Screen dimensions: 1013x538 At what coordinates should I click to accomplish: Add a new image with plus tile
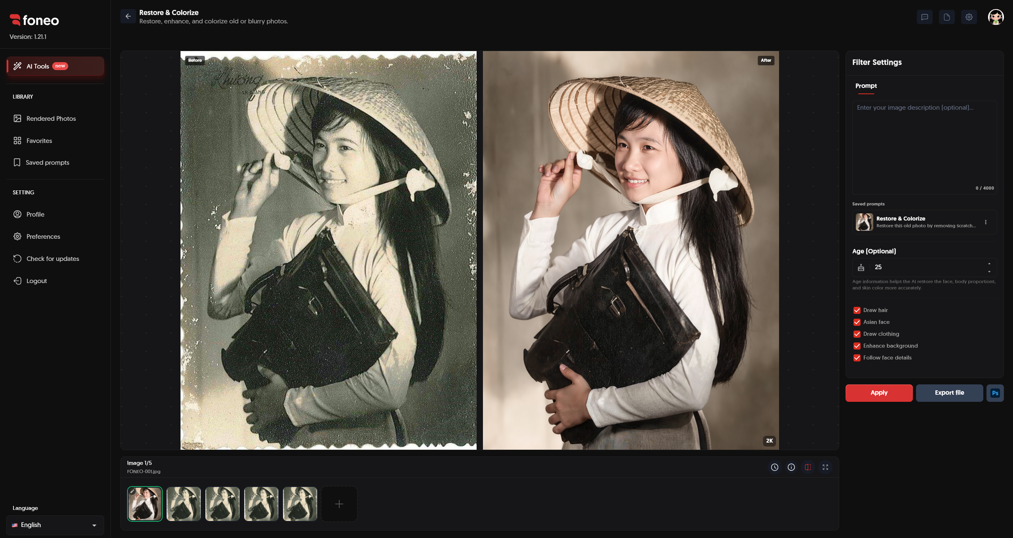click(339, 504)
